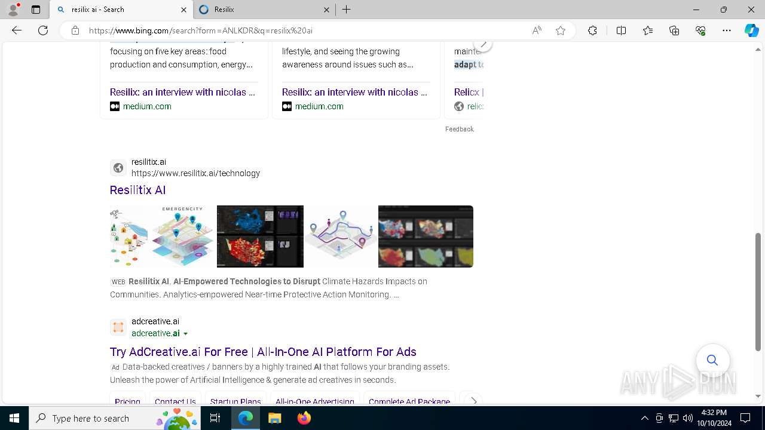
Task: Click the page vertical scrollbar thumb
Action: [758, 291]
